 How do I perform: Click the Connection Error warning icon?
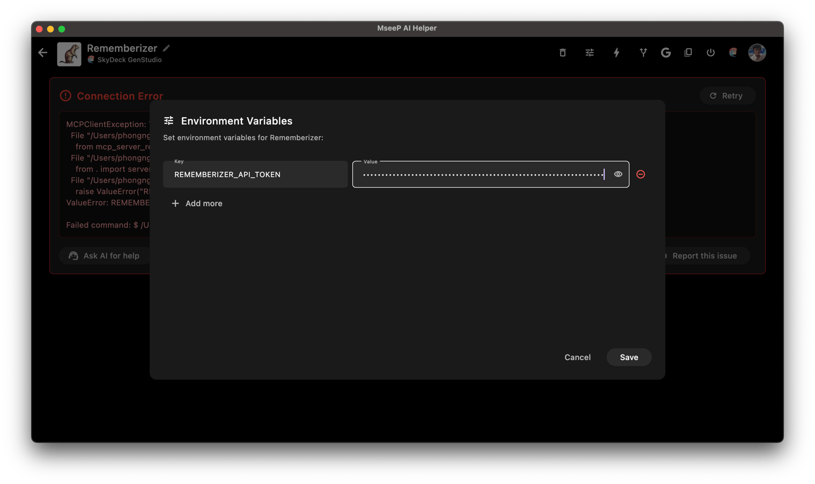[65, 96]
